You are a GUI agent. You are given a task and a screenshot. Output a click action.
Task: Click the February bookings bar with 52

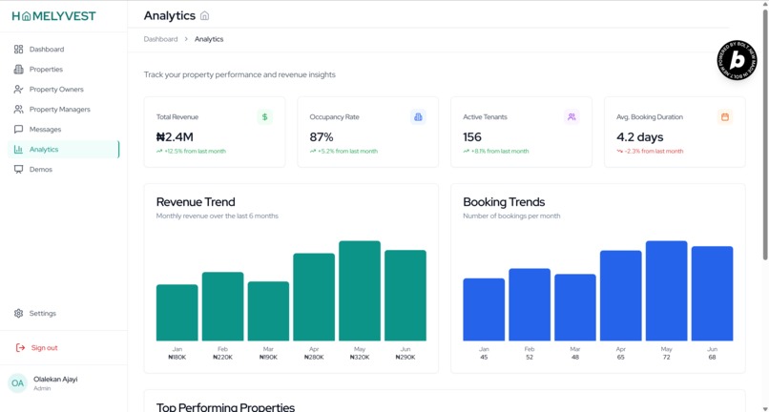[x=530, y=304]
